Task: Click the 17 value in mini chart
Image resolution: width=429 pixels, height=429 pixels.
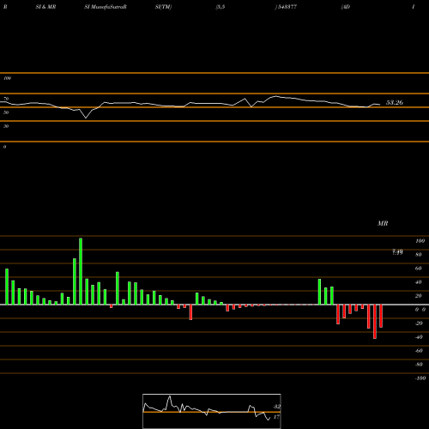Action: tap(276, 417)
